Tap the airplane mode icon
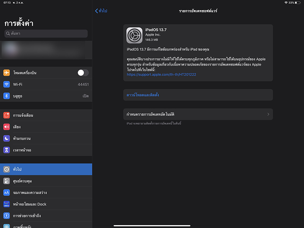304x228 pixels. 6,73
